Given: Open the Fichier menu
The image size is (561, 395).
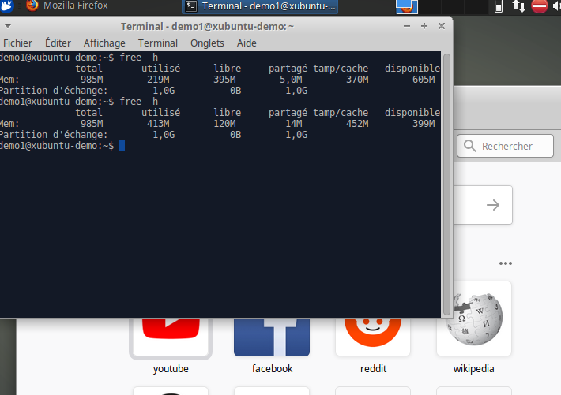Looking at the screenshot, I should point(17,43).
